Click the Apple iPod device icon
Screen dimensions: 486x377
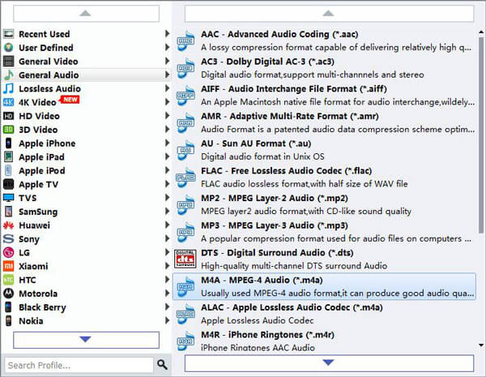click(9, 170)
